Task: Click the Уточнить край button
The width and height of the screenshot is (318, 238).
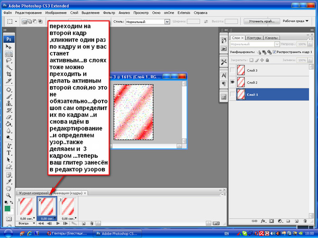Action: tap(262, 21)
